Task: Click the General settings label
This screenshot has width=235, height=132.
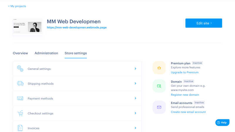Action: point(39,69)
